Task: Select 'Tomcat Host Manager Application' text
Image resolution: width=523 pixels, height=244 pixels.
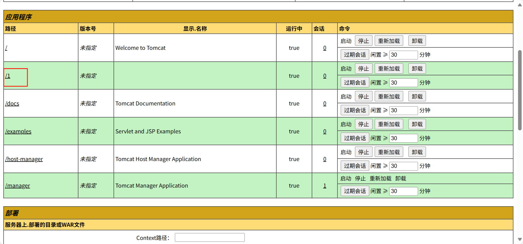Action: [x=158, y=159]
